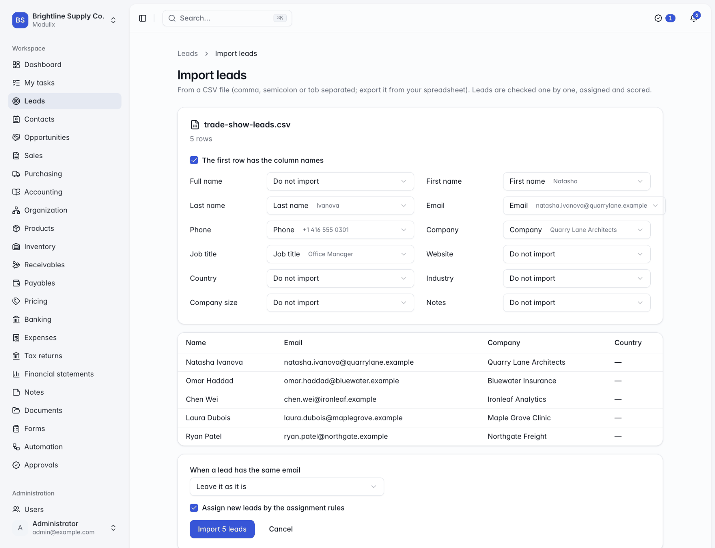The height and width of the screenshot is (548, 715).
Task: Expand the Administrator account menu
Action: coord(65,528)
